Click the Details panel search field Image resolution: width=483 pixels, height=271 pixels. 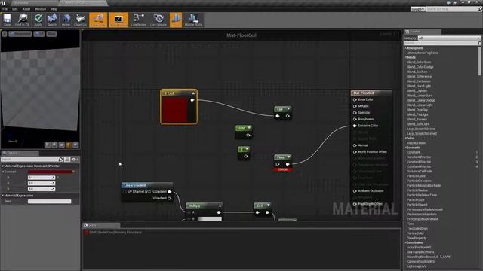(29, 160)
